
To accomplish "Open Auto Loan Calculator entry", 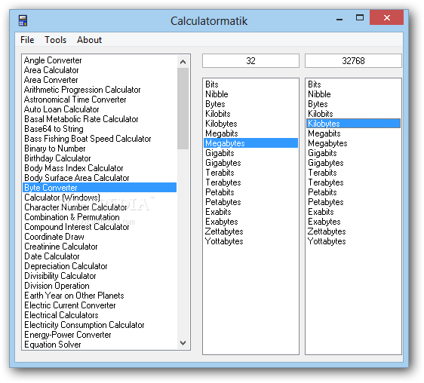I will [100, 109].
